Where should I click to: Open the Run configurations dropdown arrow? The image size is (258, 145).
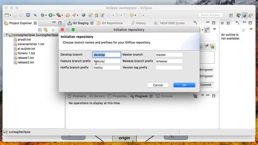click(x=54, y=15)
